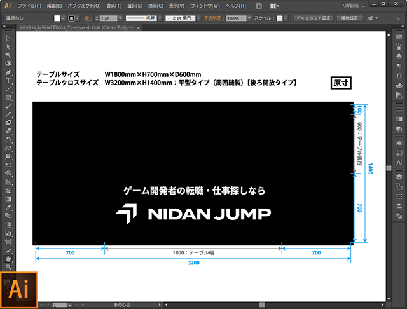Open the ファイル menu

(29, 6)
